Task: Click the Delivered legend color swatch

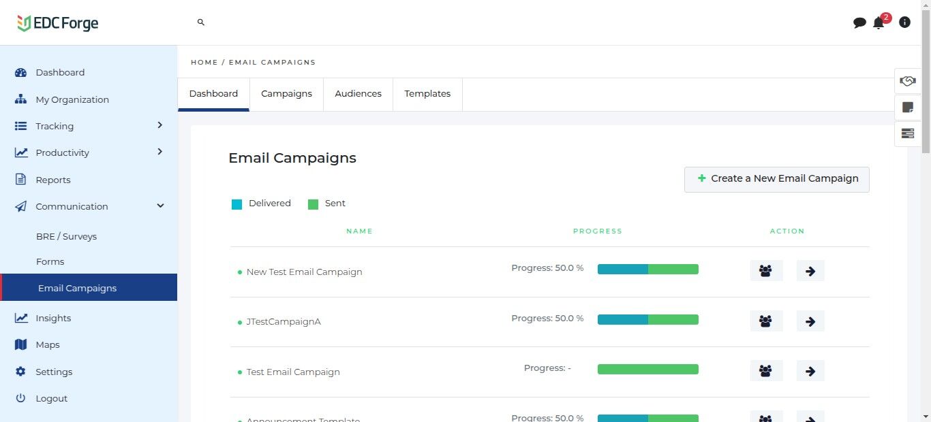Action: pyautogui.click(x=237, y=204)
